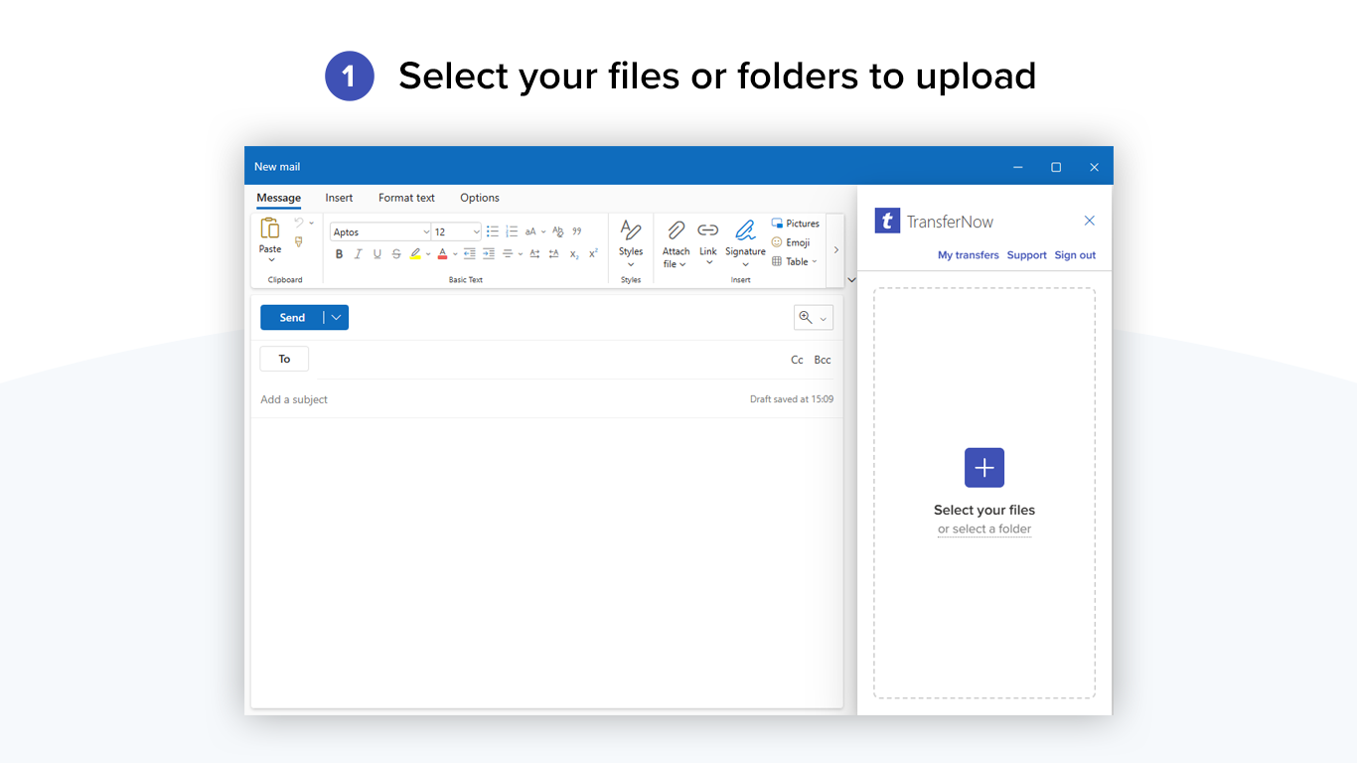Open the Styles gallery
Viewport: 1357px width, 763px height.
[x=631, y=243]
